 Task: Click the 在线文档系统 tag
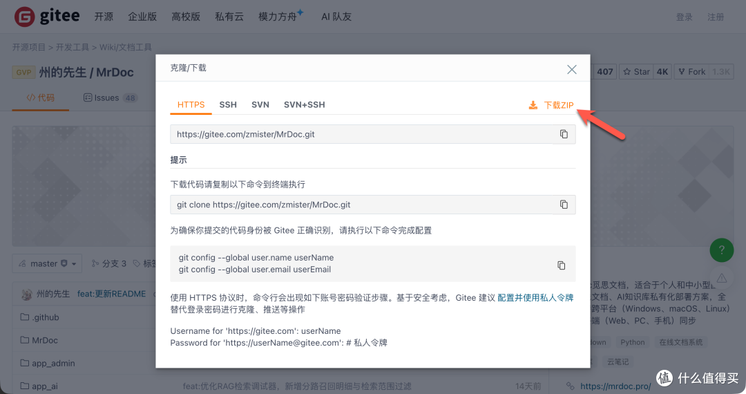pyautogui.click(x=681, y=342)
